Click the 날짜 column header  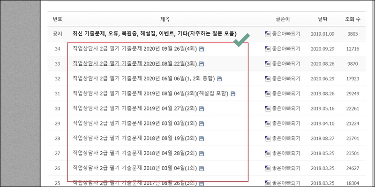(x=322, y=19)
